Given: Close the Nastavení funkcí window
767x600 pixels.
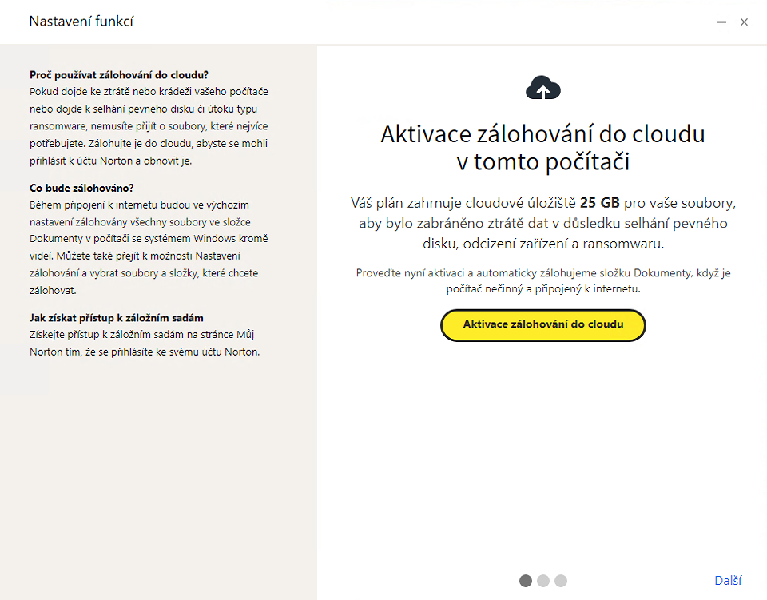Looking at the screenshot, I should click(x=744, y=22).
